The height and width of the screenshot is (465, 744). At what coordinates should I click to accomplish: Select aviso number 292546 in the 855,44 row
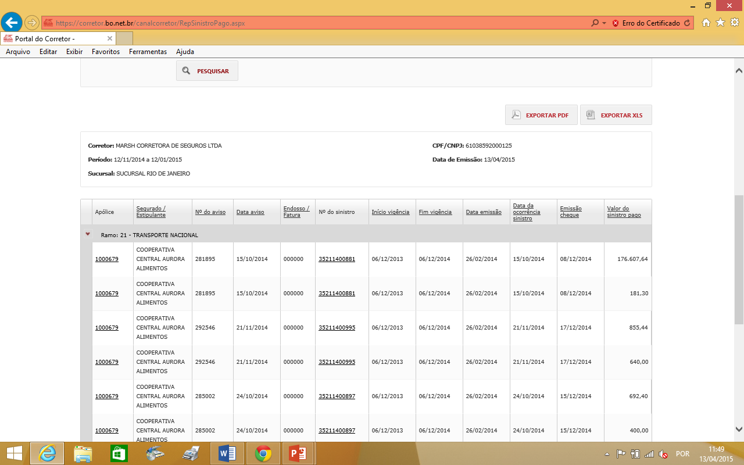pos(205,328)
